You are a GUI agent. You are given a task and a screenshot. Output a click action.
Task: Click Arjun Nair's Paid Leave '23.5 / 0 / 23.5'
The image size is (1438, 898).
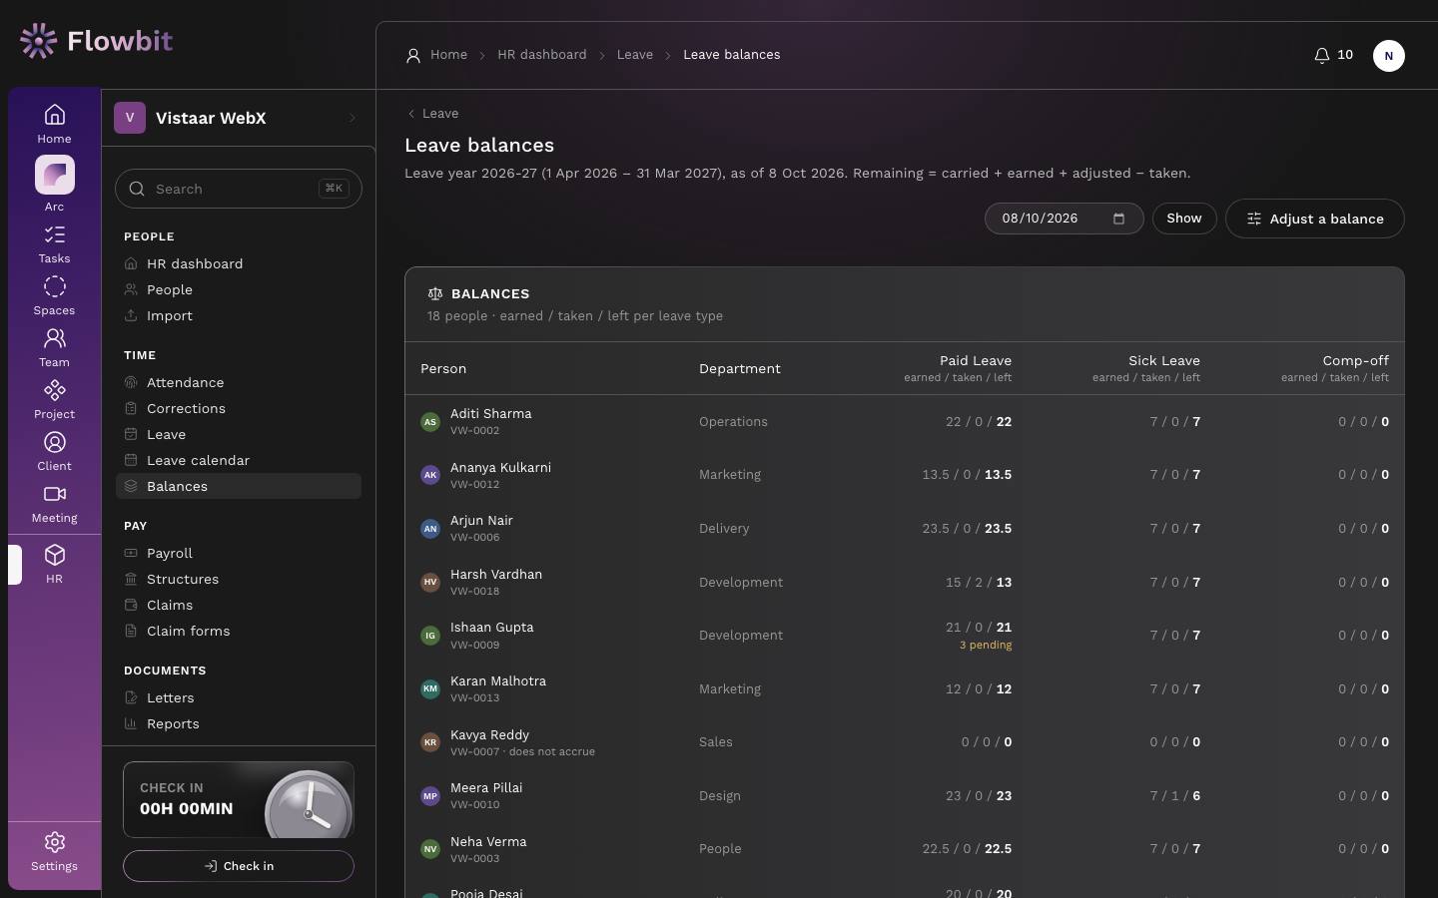(x=967, y=529)
